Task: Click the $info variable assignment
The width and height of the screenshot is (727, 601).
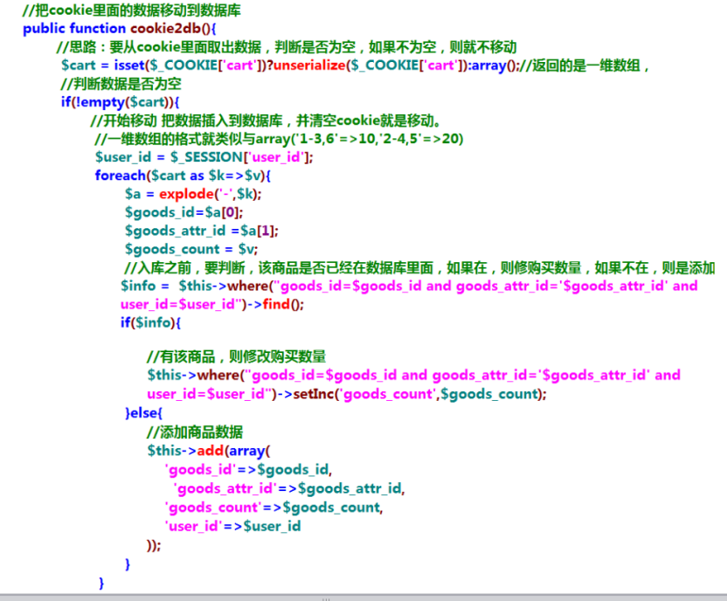Action: click(x=138, y=286)
